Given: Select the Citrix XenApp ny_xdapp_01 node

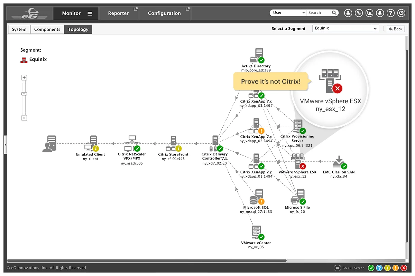Looking at the screenshot, I should coord(256,161).
